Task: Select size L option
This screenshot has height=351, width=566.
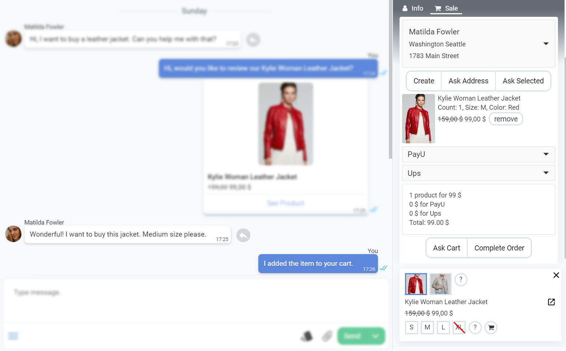Action: 443,327
